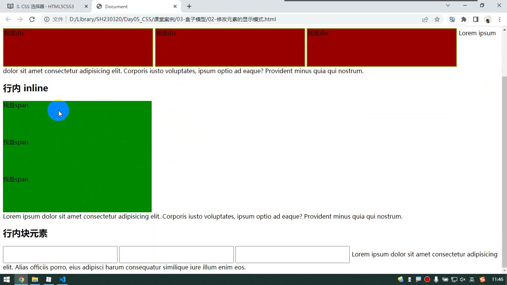Open the Extensions puzzle-piece menu

464,19
